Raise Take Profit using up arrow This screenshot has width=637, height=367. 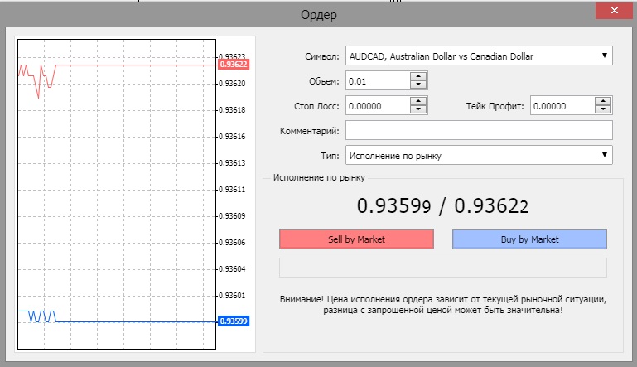click(603, 102)
